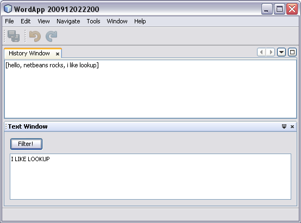Close the WordApp window
The width and height of the screenshot is (301, 223).
(x=292, y=9)
